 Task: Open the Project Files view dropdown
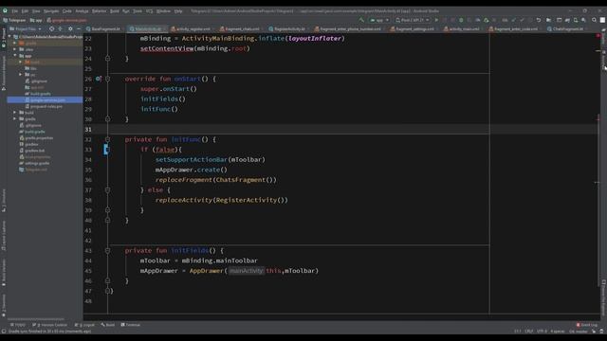click(26, 28)
